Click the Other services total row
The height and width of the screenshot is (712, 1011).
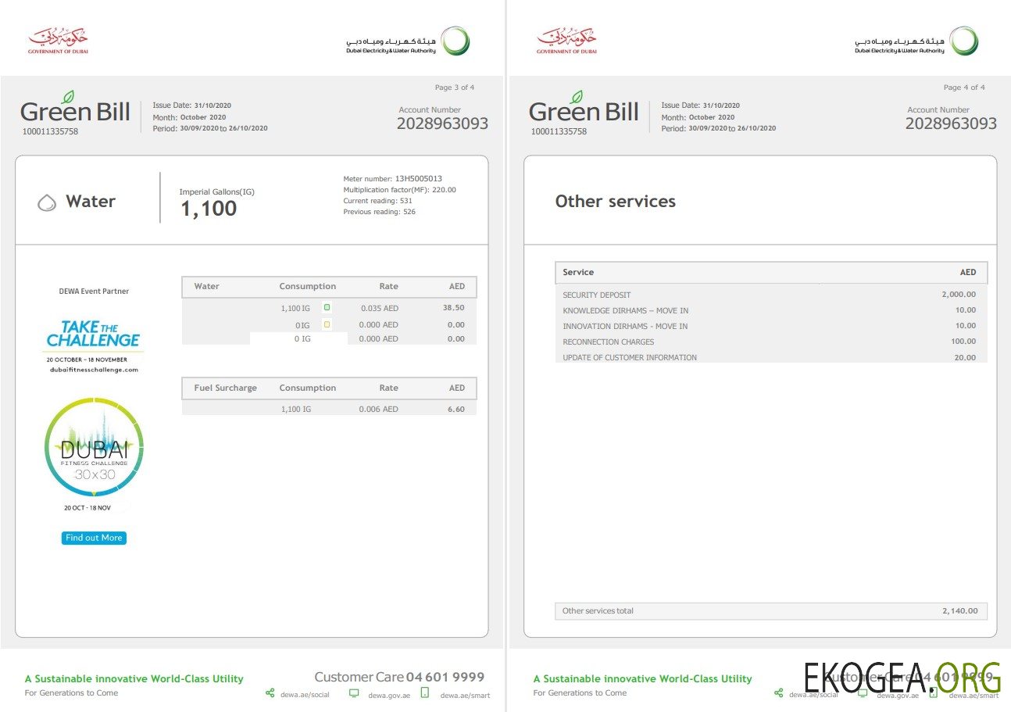[771, 610]
